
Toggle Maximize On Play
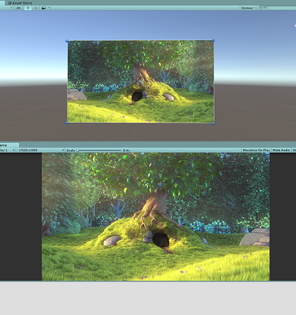click(256, 150)
